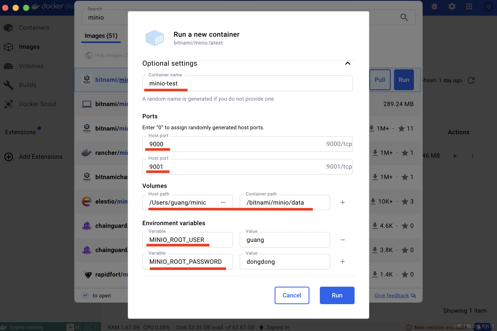The image size is (497, 331).
Task: Open the Containers sidebar section
Action: coord(34,28)
